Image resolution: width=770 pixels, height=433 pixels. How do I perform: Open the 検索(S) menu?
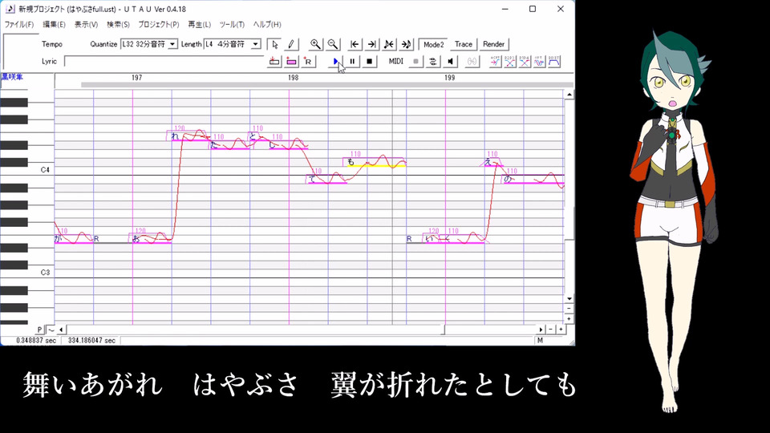[119, 24]
